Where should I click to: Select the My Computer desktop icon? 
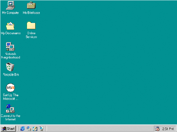pyautogui.click(x=10, y=5)
